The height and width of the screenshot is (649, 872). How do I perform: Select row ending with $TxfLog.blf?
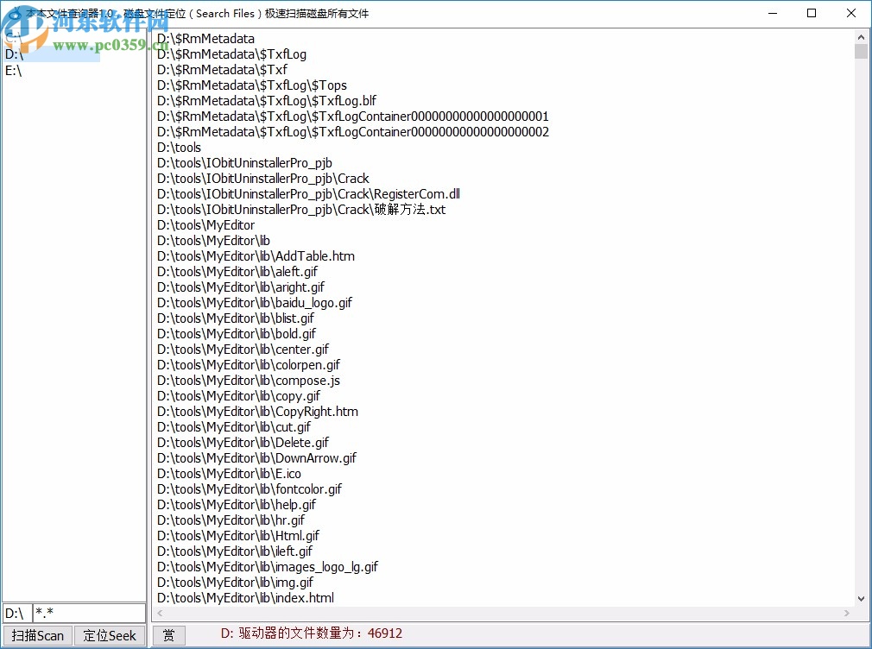pyautogui.click(x=267, y=101)
